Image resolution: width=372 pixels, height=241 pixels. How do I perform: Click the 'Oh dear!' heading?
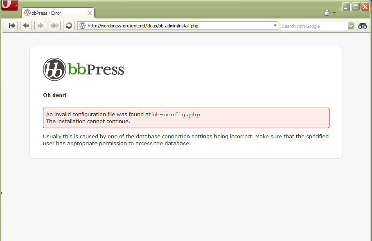[x=55, y=95]
